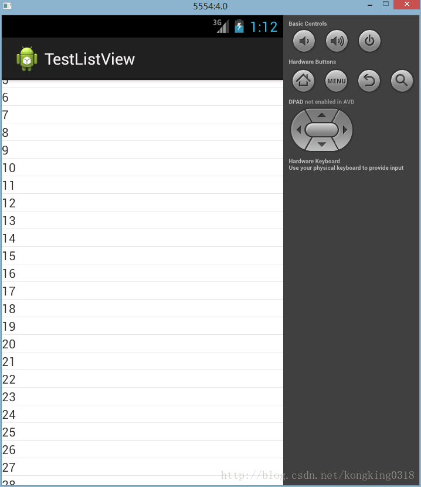Image resolution: width=421 pixels, height=487 pixels.
Task: Tap list row 20
Action: coord(142,344)
